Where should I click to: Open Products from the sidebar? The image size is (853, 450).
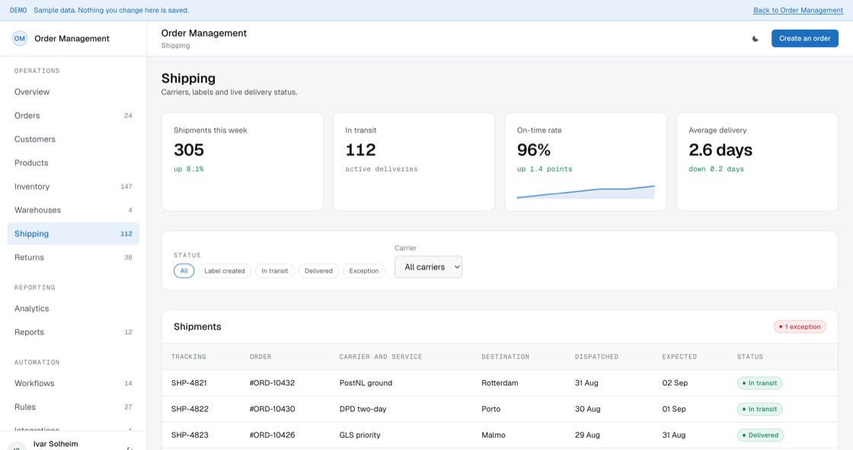pyautogui.click(x=73, y=163)
